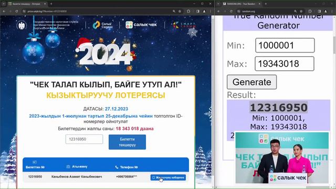Open Chrome menu dots in left browser
This screenshot has height=189, width=336.
tap(211, 11)
